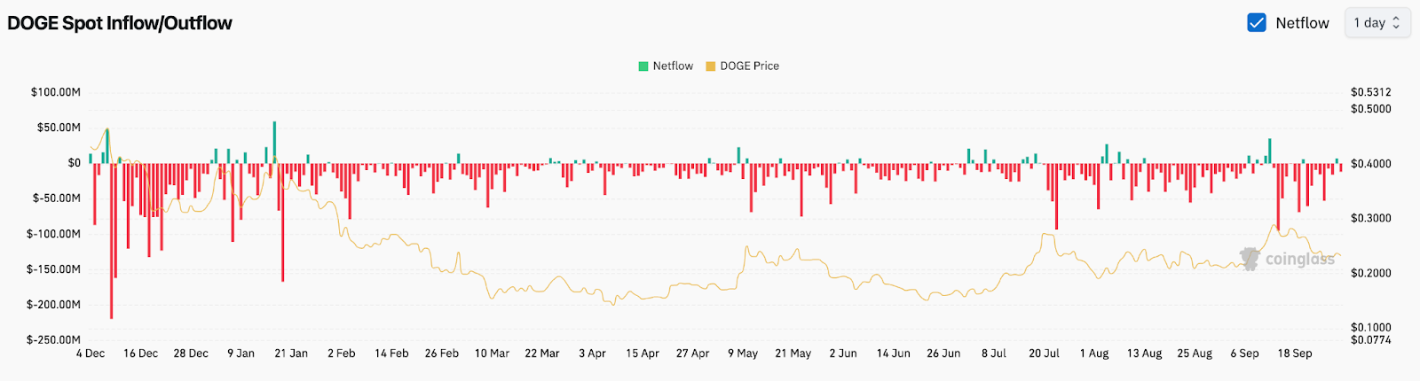The height and width of the screenshot is (381, 1420).
Task: Click the $0.1000 price axis label
Action: pos(1371,328)
